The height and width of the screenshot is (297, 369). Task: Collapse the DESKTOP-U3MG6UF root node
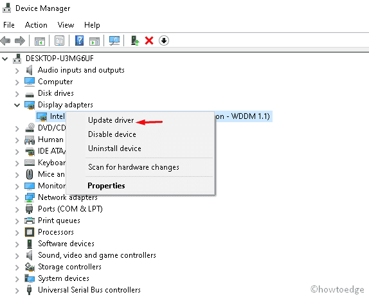[5, 59]
